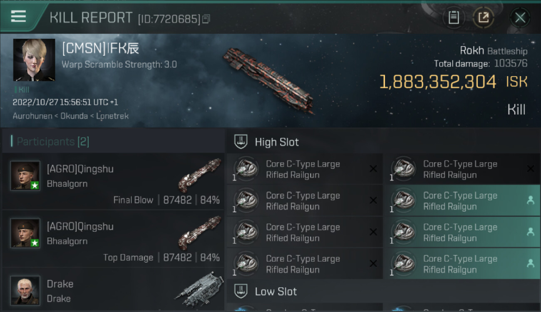Close the kill report window
The width and height of the screenshot is (541, 312).
[520, 17]
